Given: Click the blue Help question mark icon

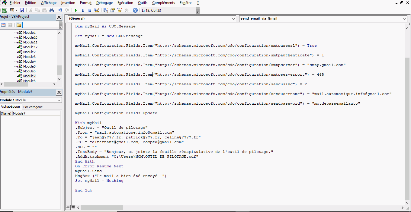Looking at the screenshot, I should pos(135,10).
